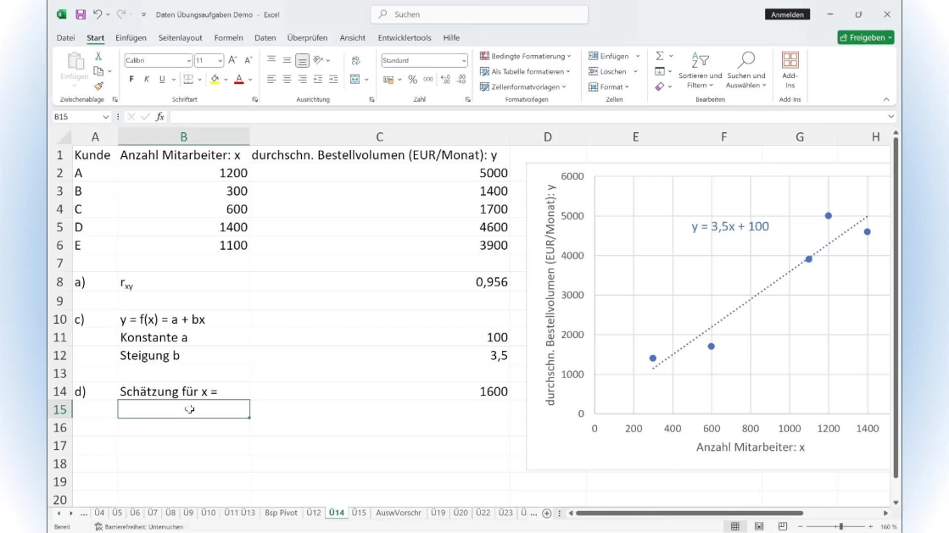Image resolution: width=949 pixels, height=533 pixels.
Task: Expand the Name Box dropdown arrow
Action: 105,117
